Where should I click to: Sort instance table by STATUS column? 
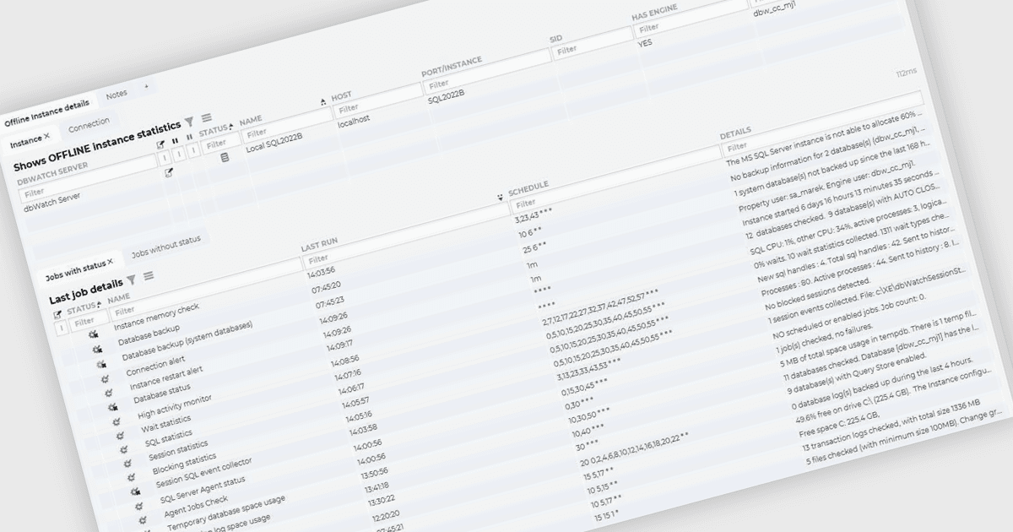click(214, 130)
